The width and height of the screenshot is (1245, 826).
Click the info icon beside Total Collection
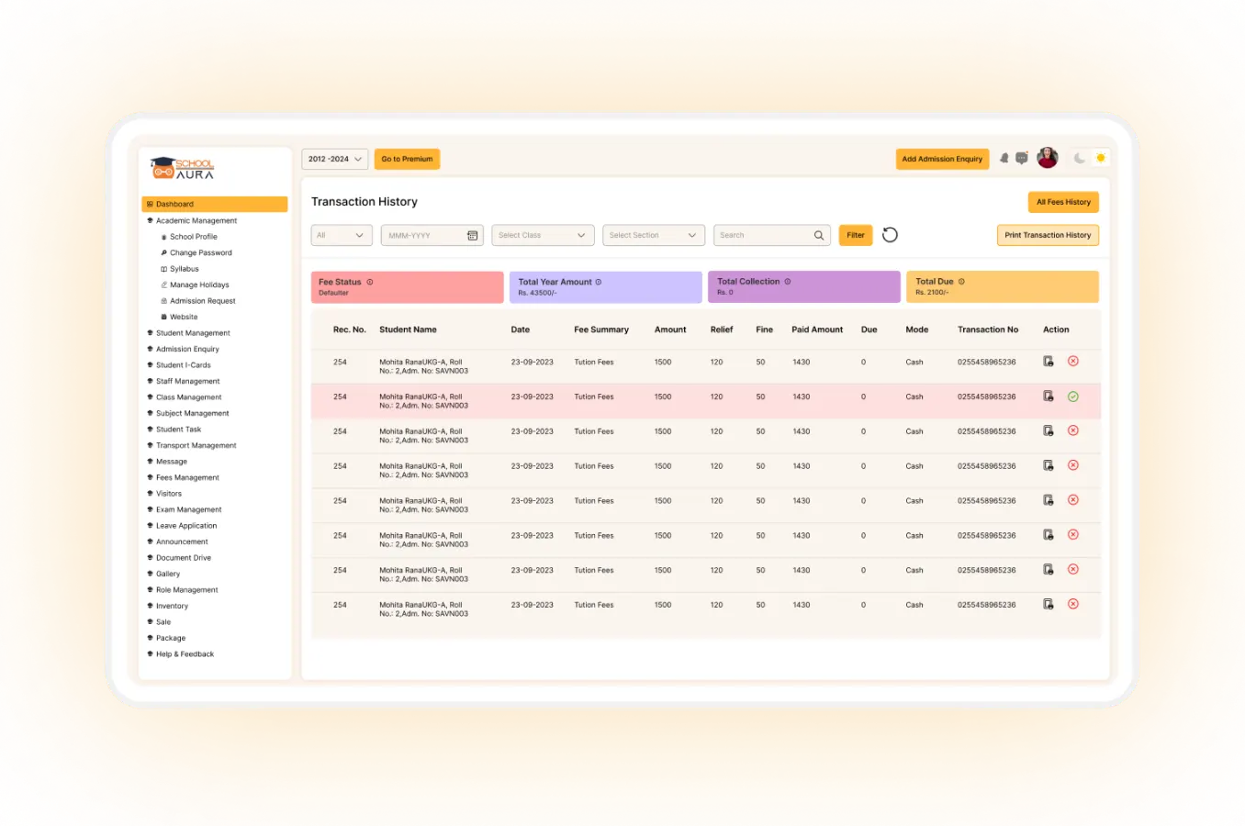coord(787,282)
